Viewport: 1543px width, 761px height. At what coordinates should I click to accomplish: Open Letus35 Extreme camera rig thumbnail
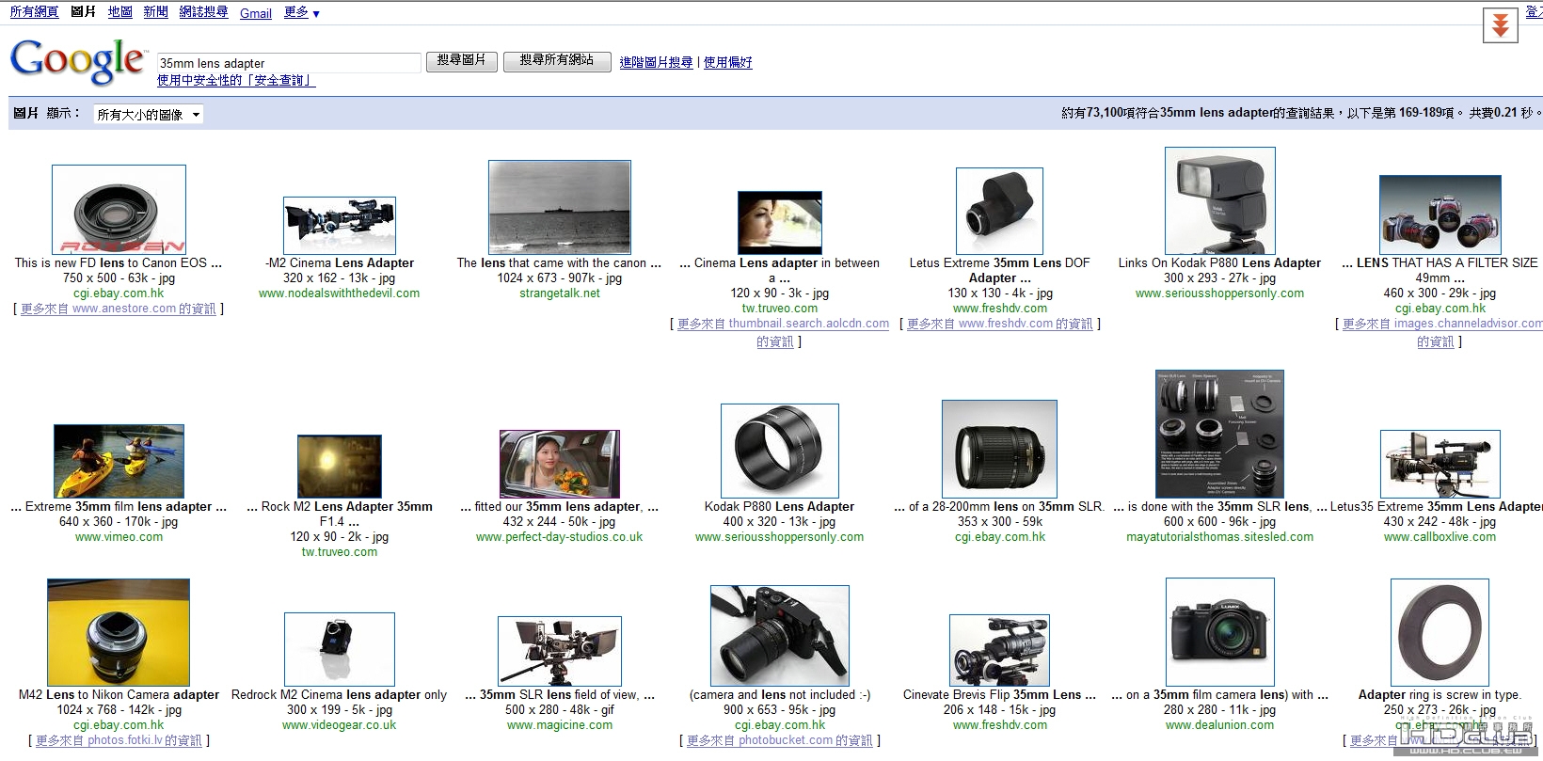(x=1440, y=464)
